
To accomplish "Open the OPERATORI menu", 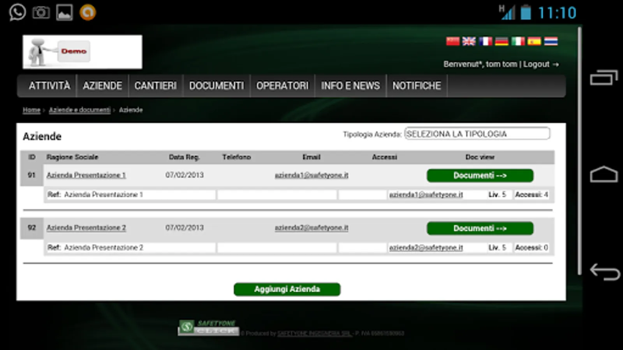I will [282, 86].
